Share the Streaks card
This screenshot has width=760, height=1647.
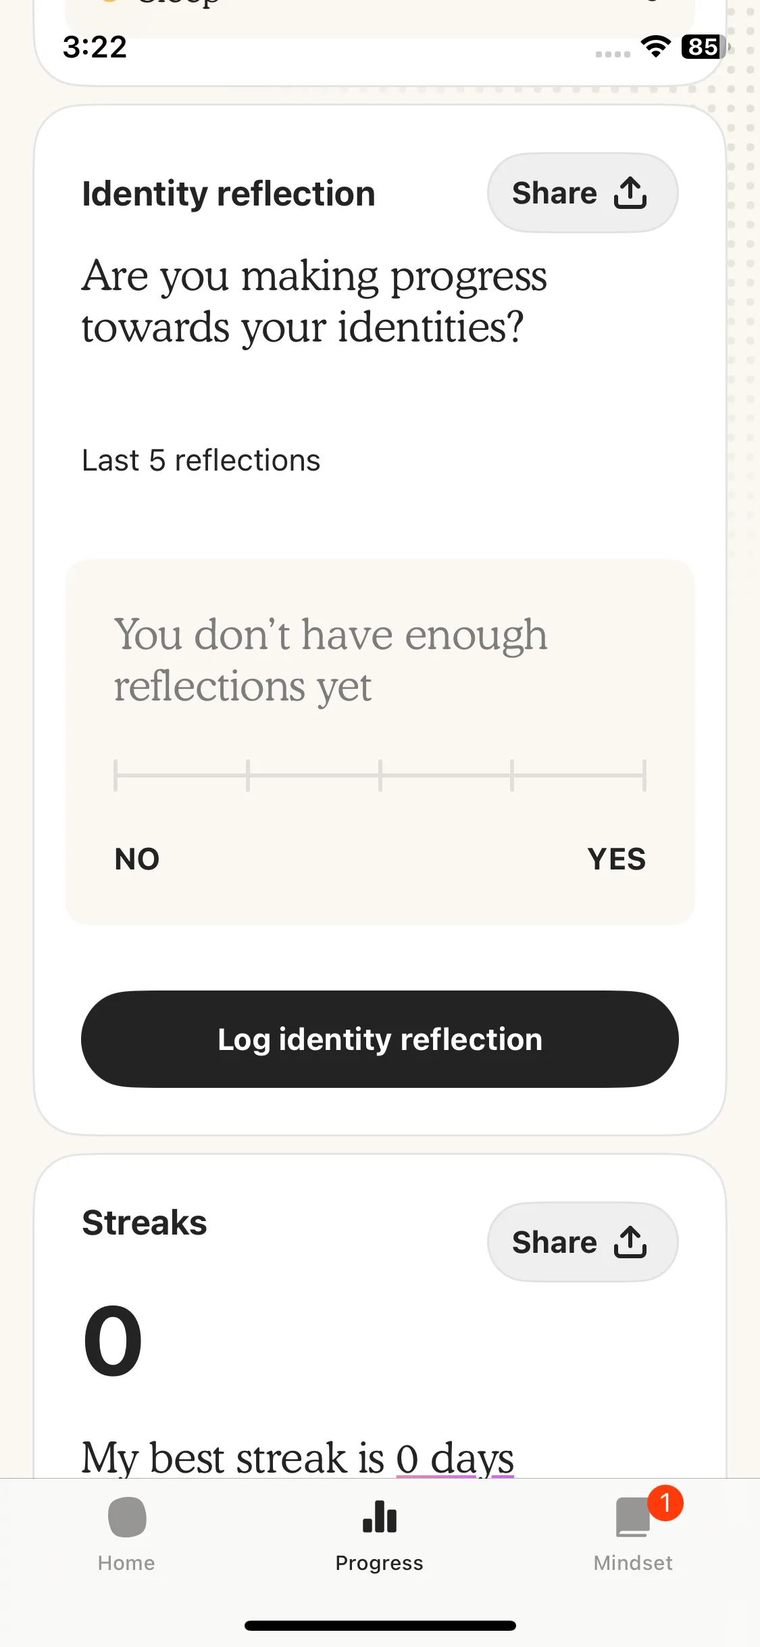click(582, 1242)
